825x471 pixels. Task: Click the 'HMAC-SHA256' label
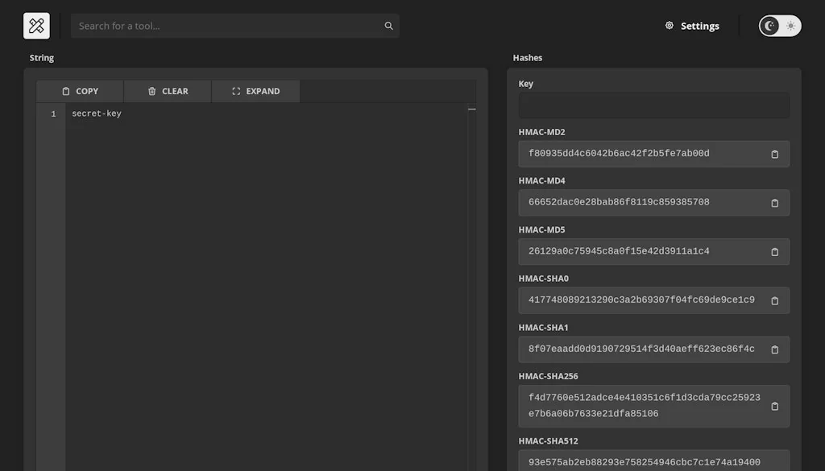tap(548, 376)
